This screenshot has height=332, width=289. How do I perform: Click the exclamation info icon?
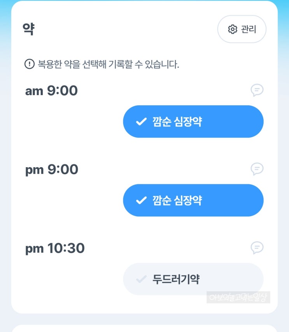(x=29, y=64)
